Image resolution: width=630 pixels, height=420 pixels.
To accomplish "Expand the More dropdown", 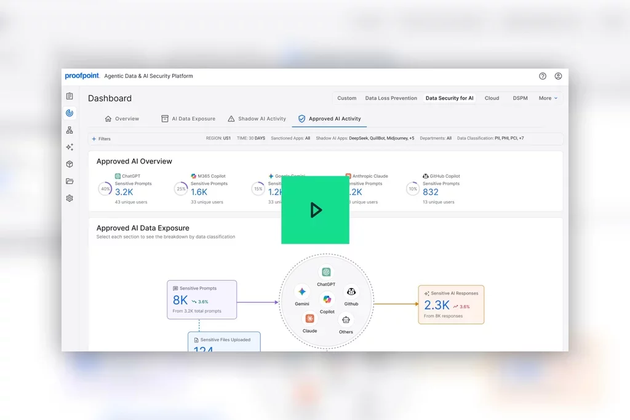I will [x=548, y=98].
